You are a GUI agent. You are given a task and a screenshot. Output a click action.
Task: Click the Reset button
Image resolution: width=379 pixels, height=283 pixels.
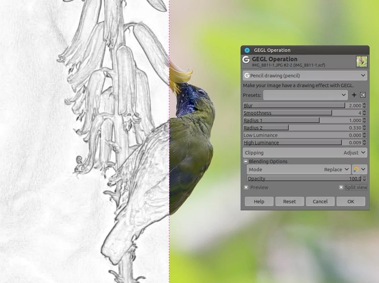point(290,202)
